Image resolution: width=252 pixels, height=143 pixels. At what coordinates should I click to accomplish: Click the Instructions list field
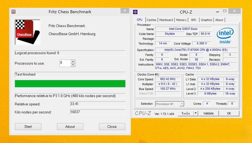(196, 66)
